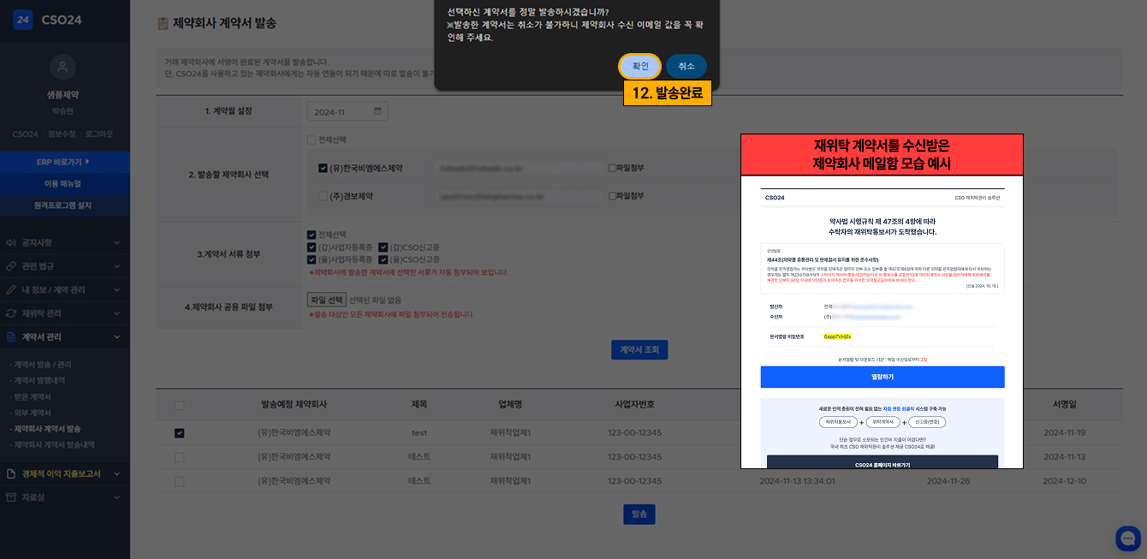Image resolution: width=1147 pixels, height=559 pixels.
Task: Uncheck the (을)CSO신고증 checkbox
Action: pyautogui.click(x=383, y=259)
